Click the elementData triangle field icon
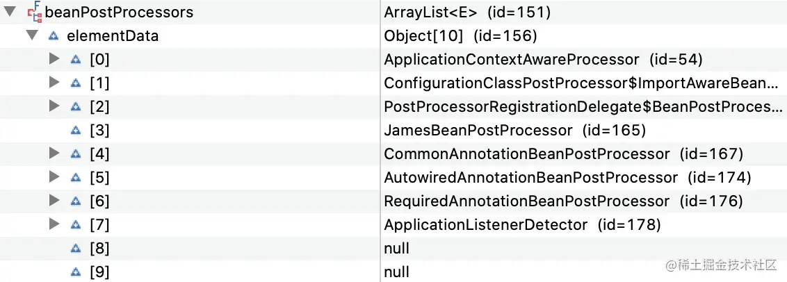Viewport: 787px width, 282px height. tap(54, 36)
